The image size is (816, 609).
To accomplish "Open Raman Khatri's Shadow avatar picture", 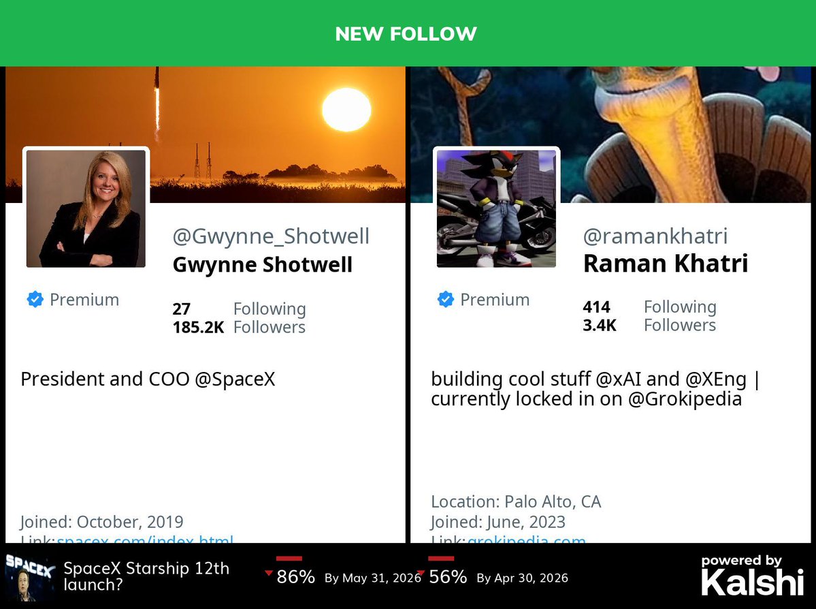I will tap(496, 208).
